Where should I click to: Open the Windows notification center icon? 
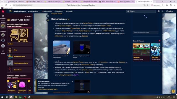pos(174,97)
